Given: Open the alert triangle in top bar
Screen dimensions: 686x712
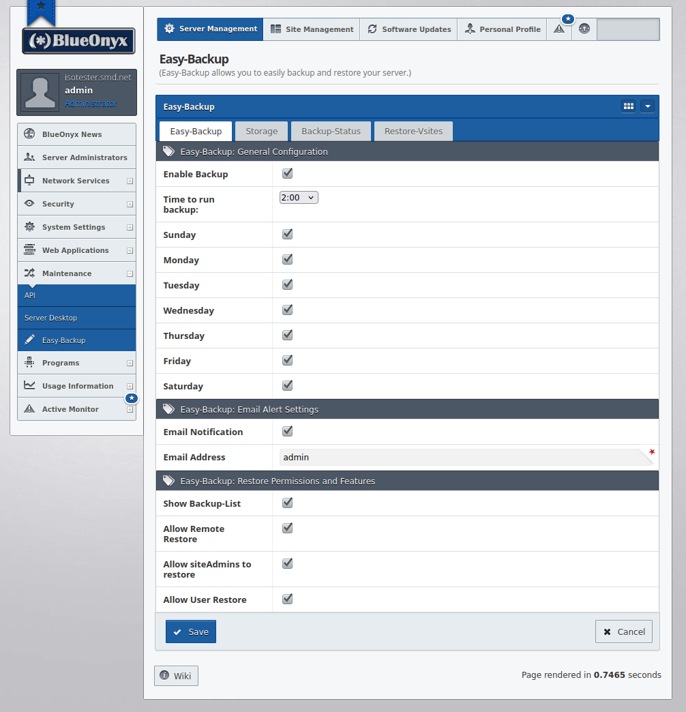Looking at the screenshot, I should [559, 29].
